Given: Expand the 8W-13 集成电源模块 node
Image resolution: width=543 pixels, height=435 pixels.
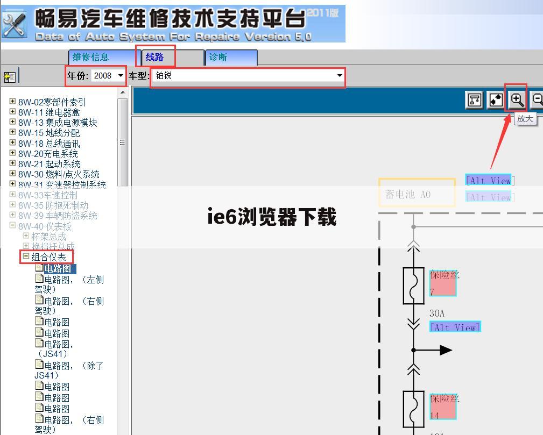Looking at the screenshot, I should point(12,122).
